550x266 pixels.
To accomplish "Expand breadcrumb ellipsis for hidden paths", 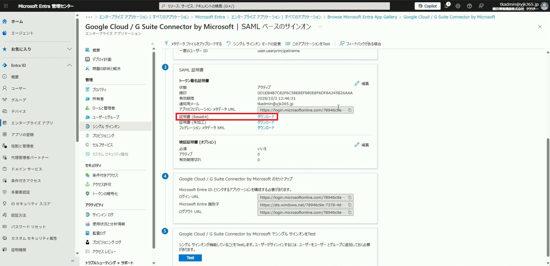I will click(x=89, y=17).
